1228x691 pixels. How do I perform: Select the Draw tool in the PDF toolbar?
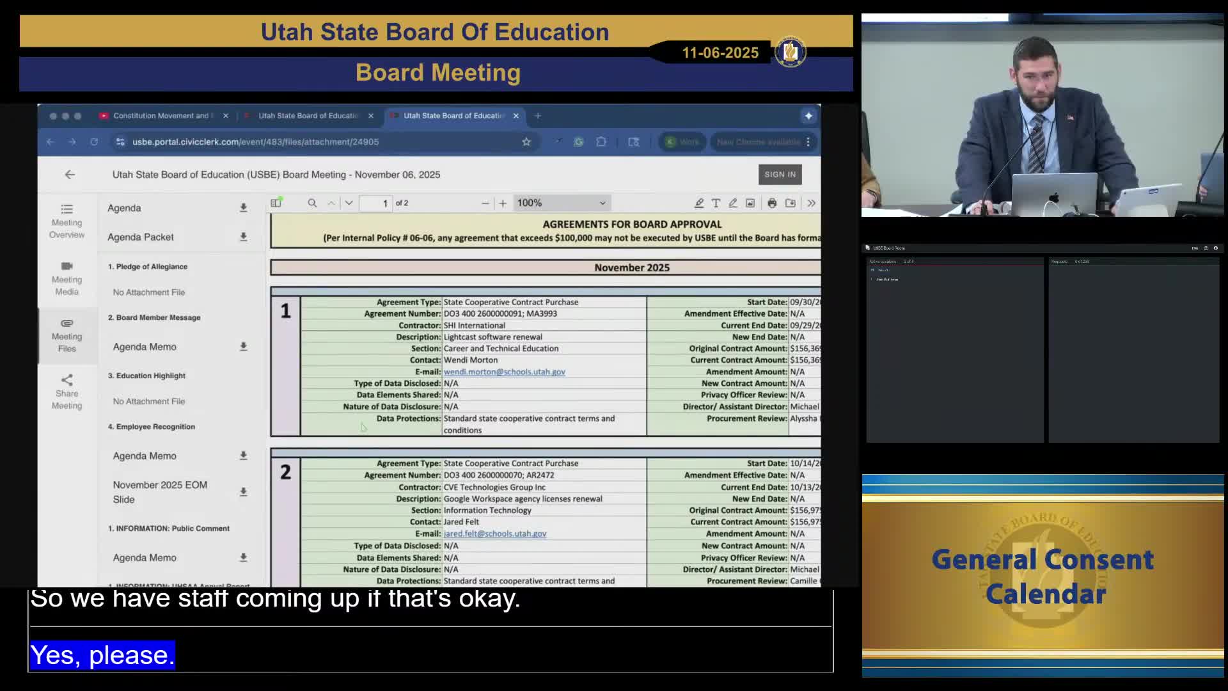[733, 203]
